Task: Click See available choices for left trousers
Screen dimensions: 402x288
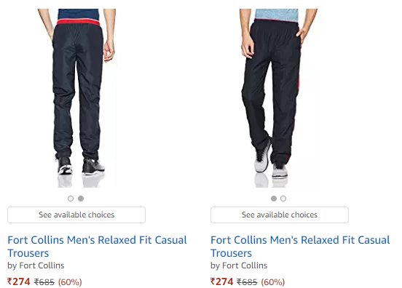Action: 76,215
